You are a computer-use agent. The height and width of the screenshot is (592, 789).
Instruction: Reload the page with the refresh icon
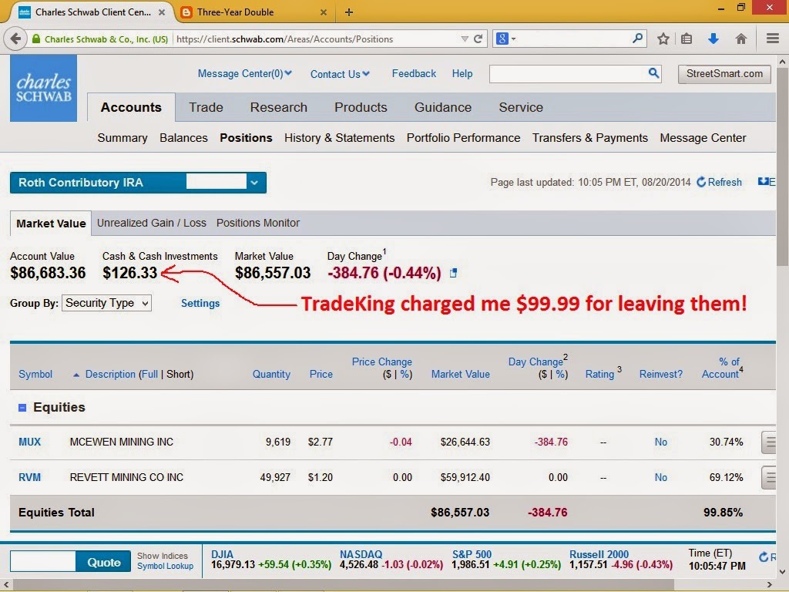(x=478, y=39)
